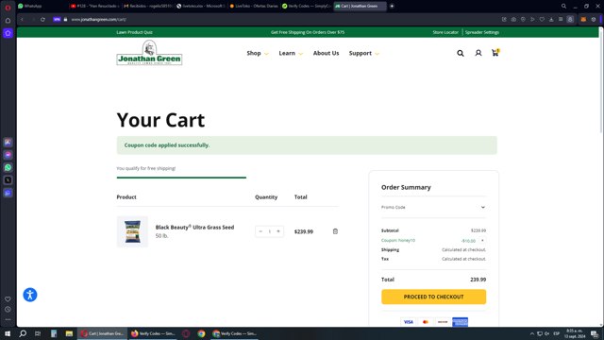This screenshot has width=604, height=340.
Task: Open downloads icon in browser toolbar
Action: [x=551, y=19]
